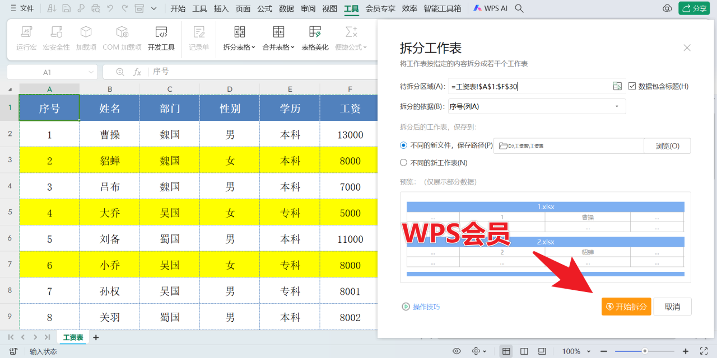
Task: Click the fx insert function icon
Action: pos(137,72)
